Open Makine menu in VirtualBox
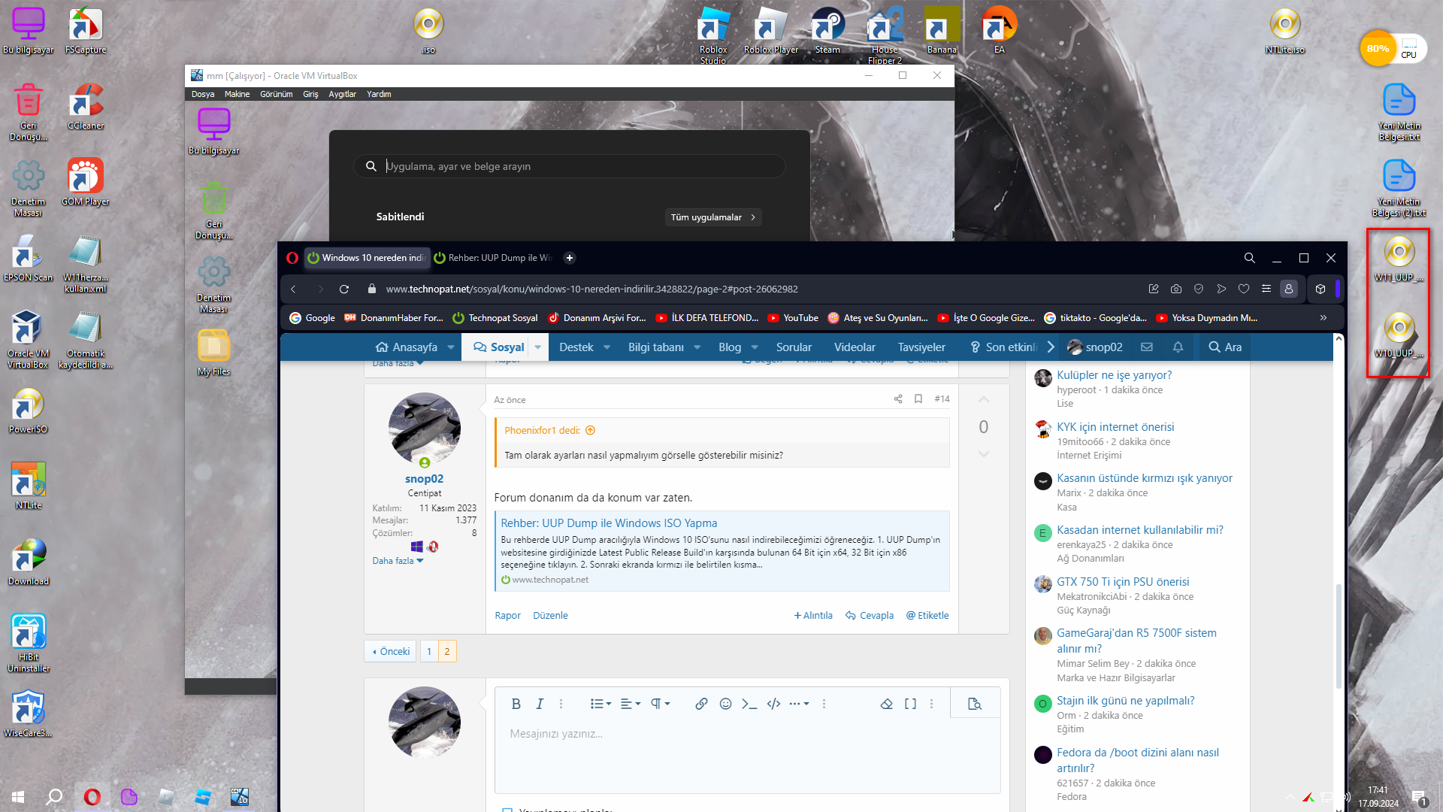This screenshot has width=1443, height=812. 237,94
